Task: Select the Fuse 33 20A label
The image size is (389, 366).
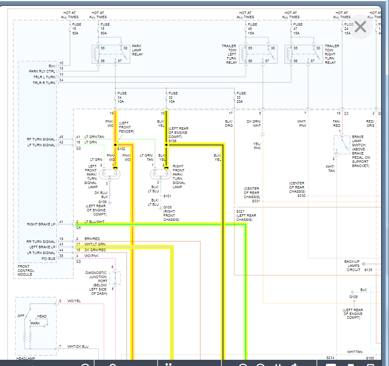Action: click(x=241, y=97)
